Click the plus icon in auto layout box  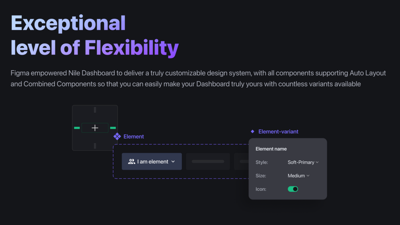click(x=95, y=128)
